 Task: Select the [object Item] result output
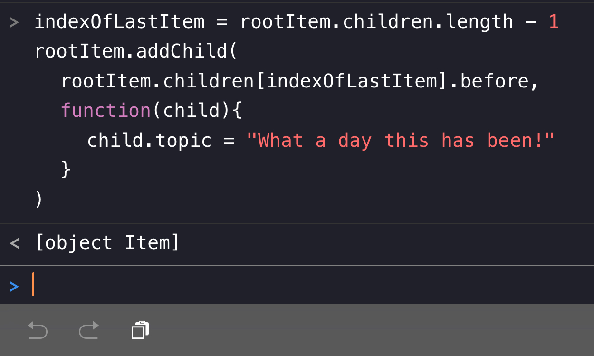(x=107, y=243)
